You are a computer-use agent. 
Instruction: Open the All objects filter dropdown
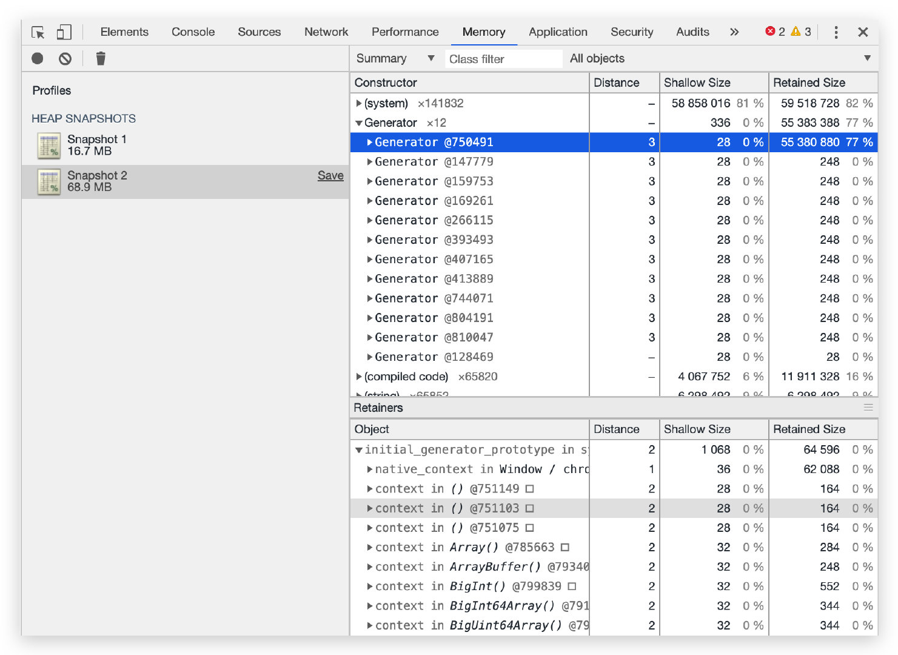(x=720, y=58)
